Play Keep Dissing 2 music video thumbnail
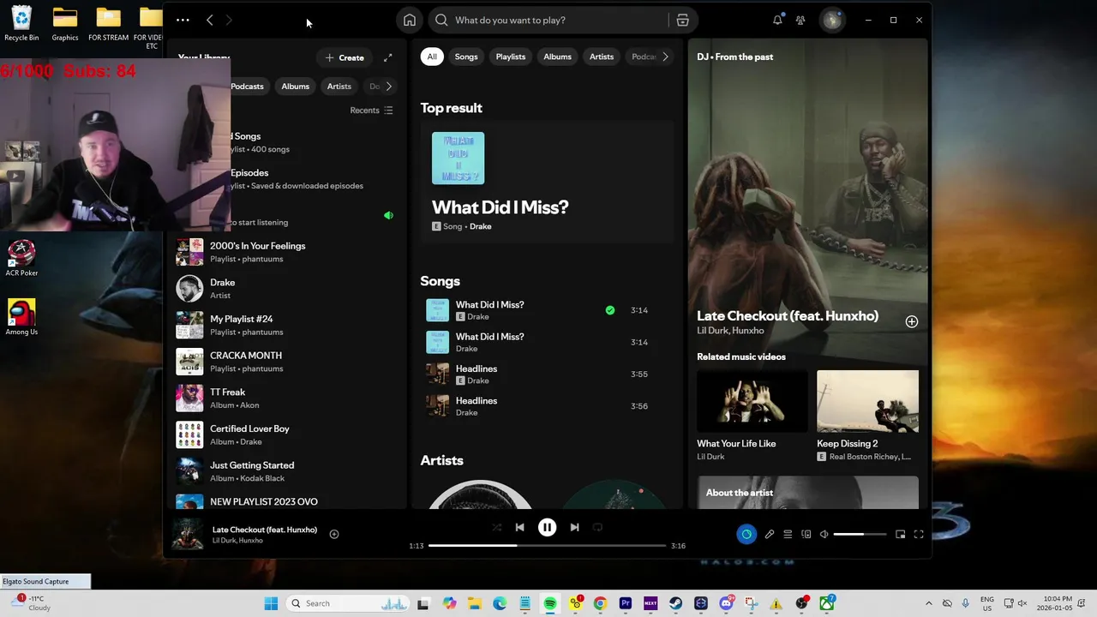 pos(867,401)
